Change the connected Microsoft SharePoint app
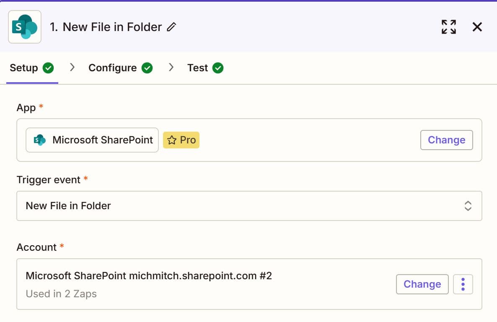Viewport: 497px width, 322px height. pos(446,140)
